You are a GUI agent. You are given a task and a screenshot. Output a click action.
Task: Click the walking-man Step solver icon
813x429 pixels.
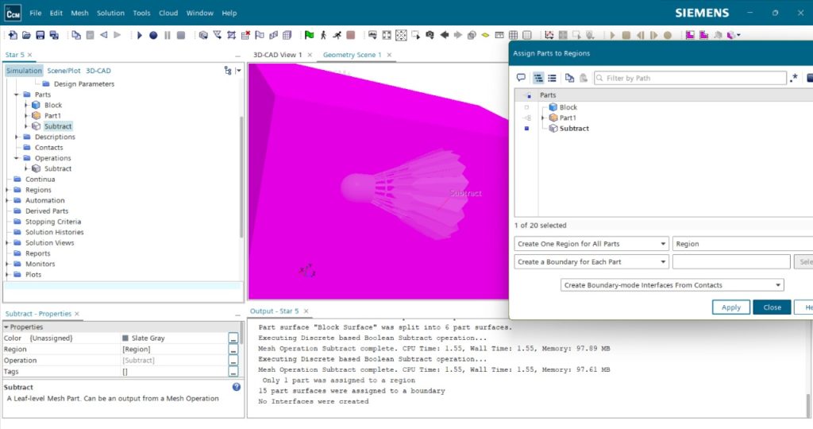(323, 35)
